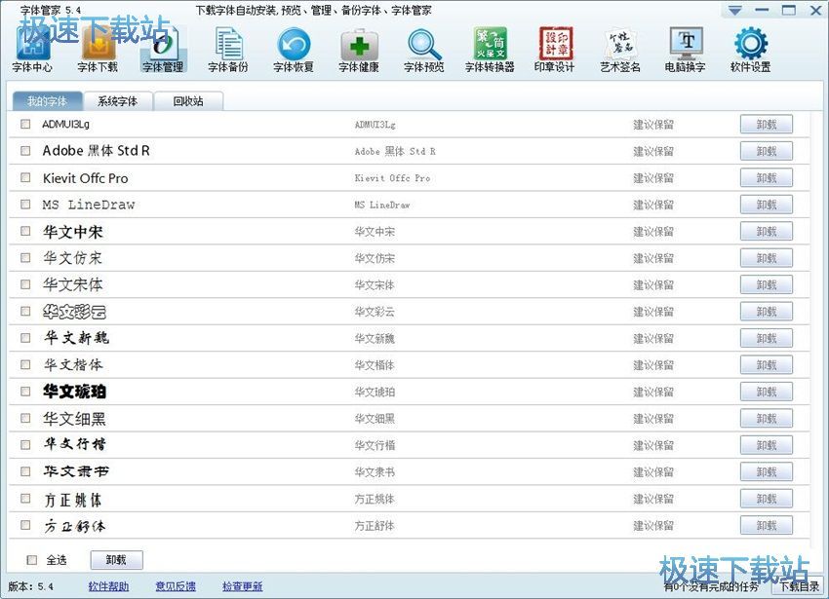Check the Kievit Offc Pro checkbox
The image size is (829, 599).
[x=25, y=177]
